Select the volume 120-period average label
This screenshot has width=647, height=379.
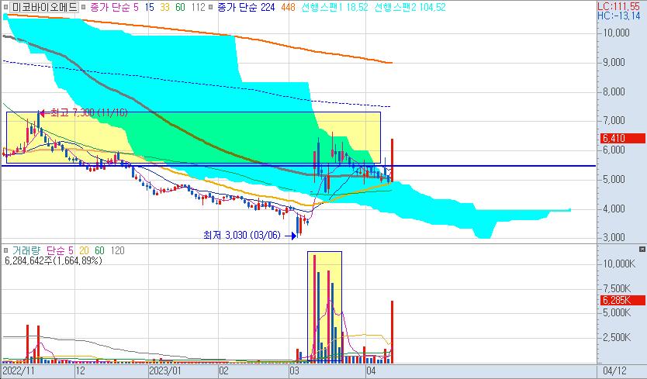coord(117,250)
